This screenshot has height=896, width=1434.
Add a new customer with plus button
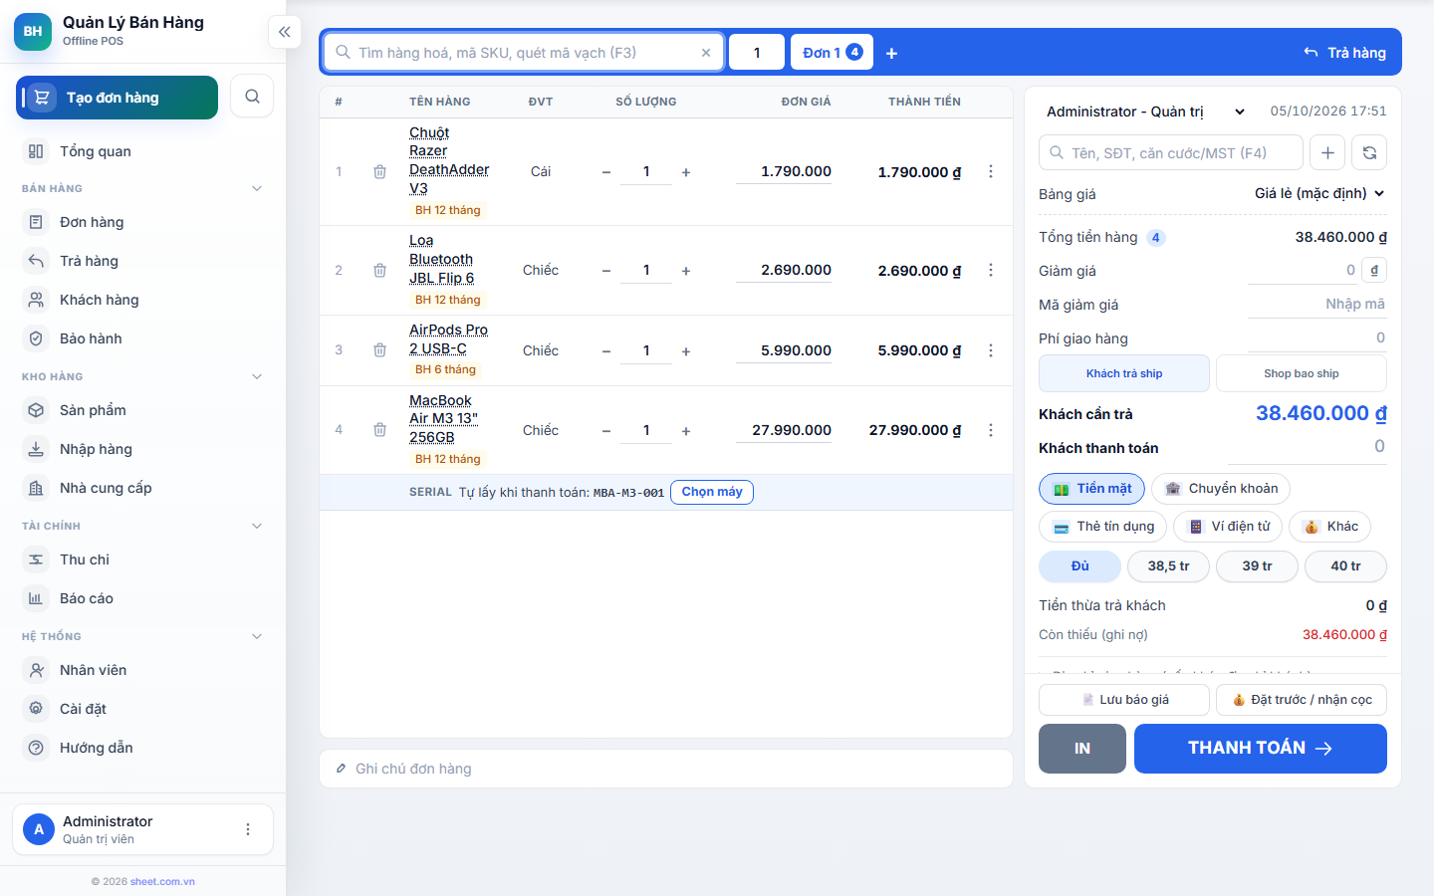click(x=1327, y=152)
